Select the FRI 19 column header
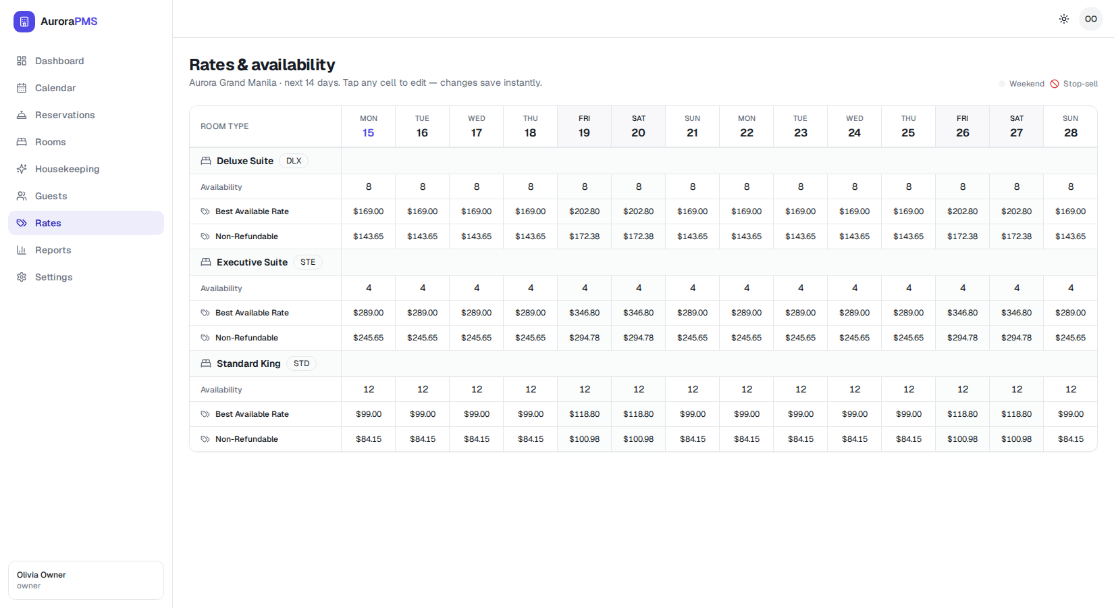 tap(585, 126)
